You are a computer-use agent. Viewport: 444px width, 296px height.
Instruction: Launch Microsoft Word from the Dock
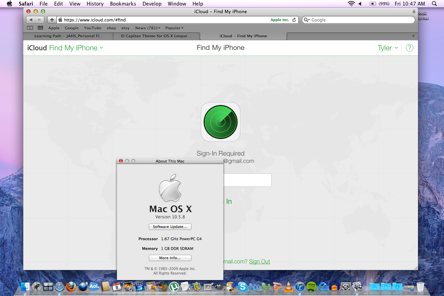tap(254, 287)
